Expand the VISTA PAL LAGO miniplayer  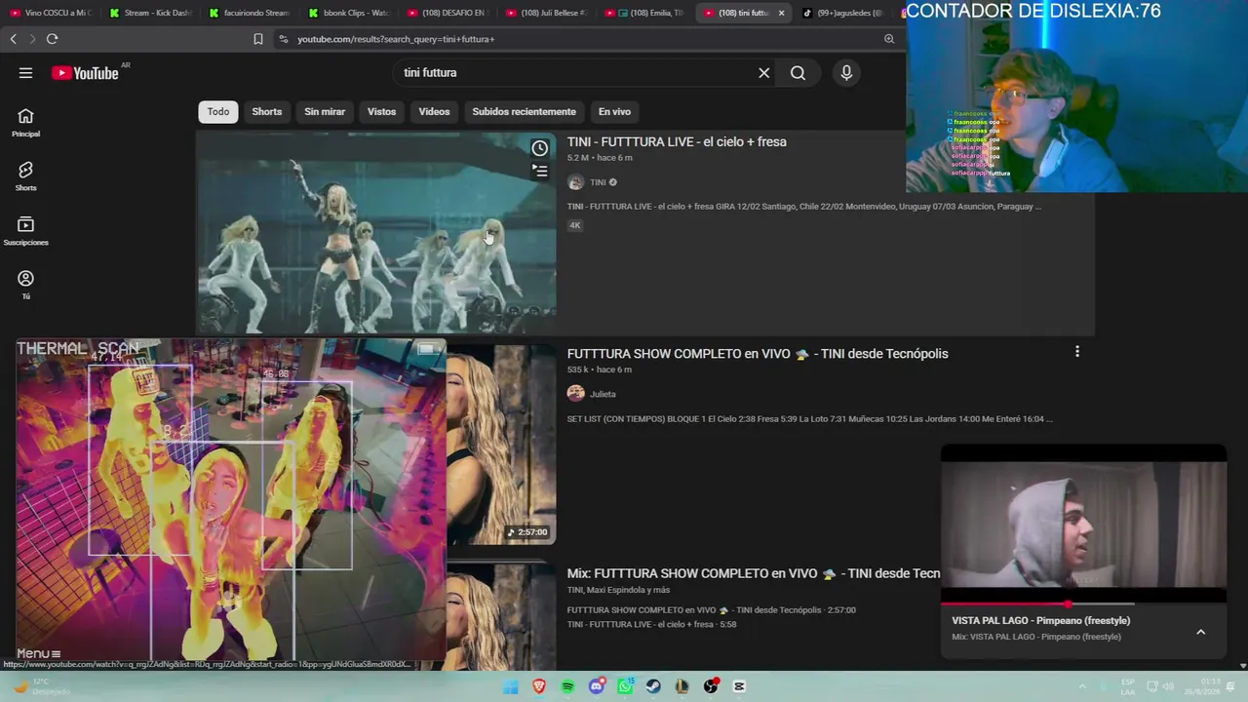coord(1201,632)
